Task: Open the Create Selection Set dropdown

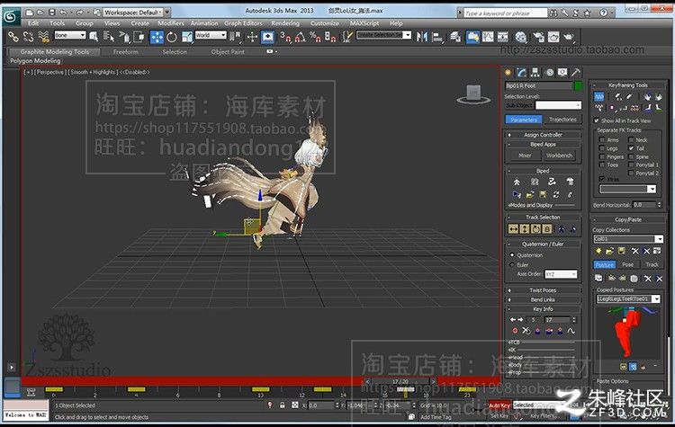Action: point(383,35)
